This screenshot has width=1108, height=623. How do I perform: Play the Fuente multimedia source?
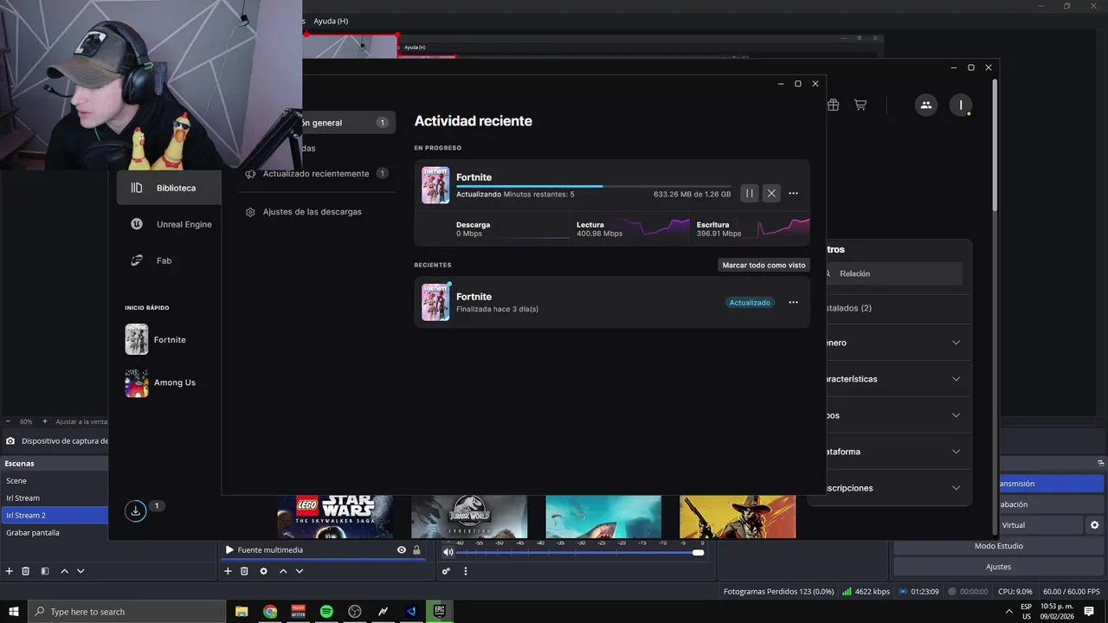(x=229, y=549)
